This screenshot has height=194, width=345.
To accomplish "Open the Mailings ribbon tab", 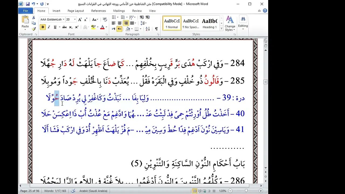I will coord(119,11).
